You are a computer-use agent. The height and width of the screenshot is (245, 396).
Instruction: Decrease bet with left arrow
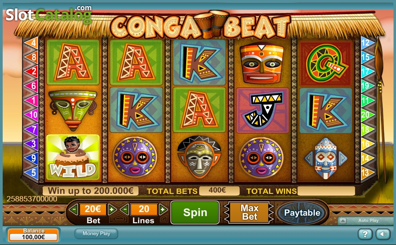pyautogui.click(x=73, y=209)
